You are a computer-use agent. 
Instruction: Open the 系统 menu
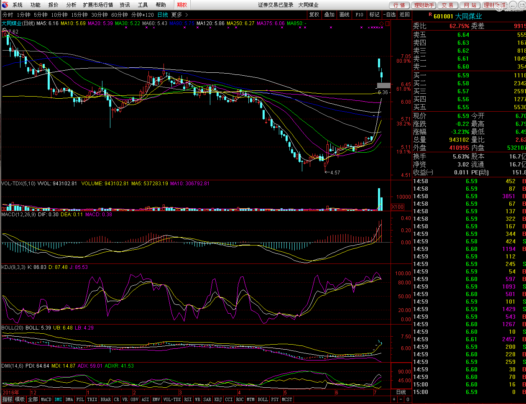point(18,5)
